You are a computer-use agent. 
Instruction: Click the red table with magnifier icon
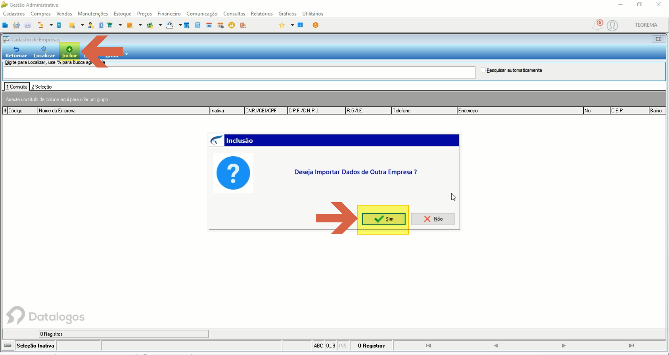(x=243, y=25)
